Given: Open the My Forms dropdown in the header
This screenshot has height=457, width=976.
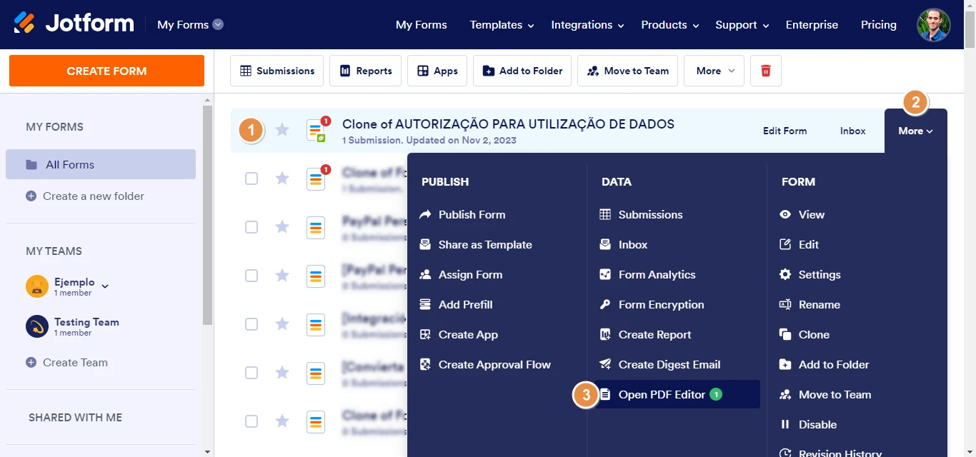Looking at the screenshot, I should tap(189, 24).
